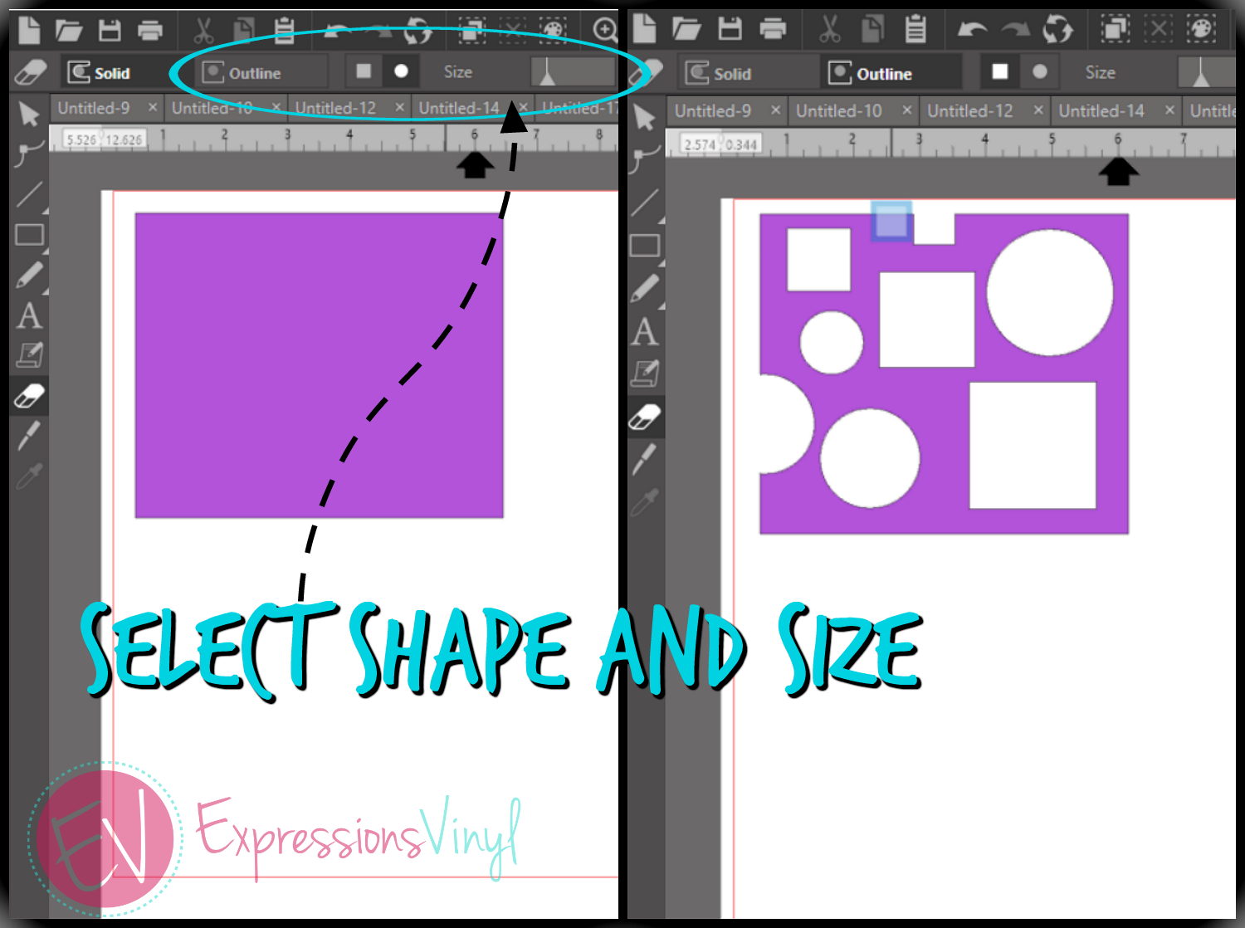The height and width of the screenshot is (928, 1245).
Task: Choose Edit Points tool in left panel
Action: click(x=29, y=154)
